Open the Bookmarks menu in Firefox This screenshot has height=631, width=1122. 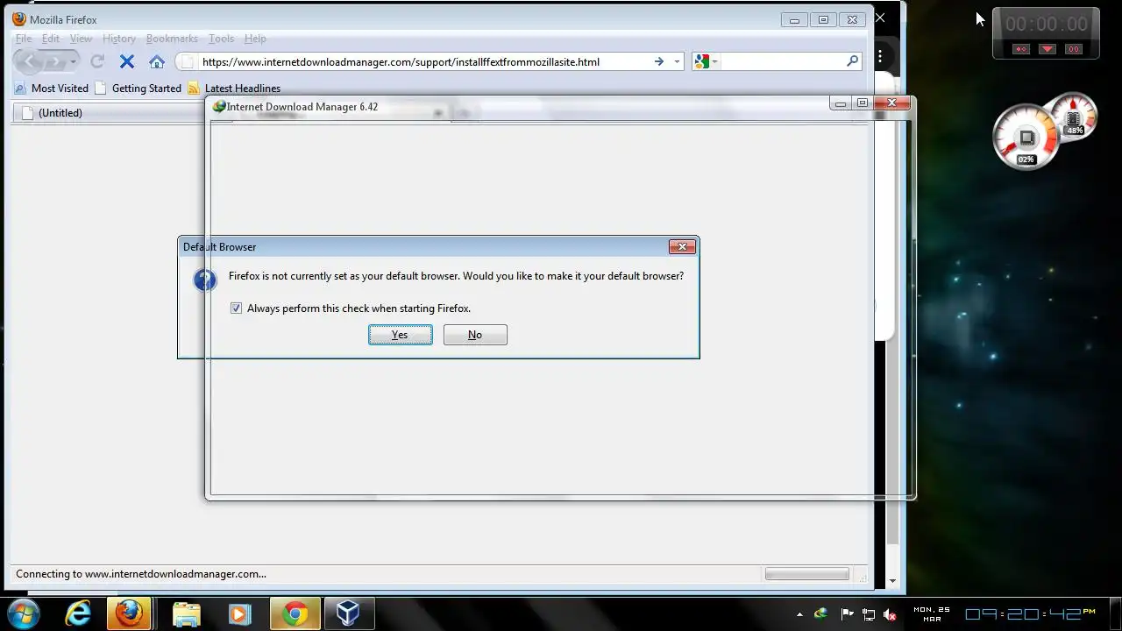pos(172,39)
